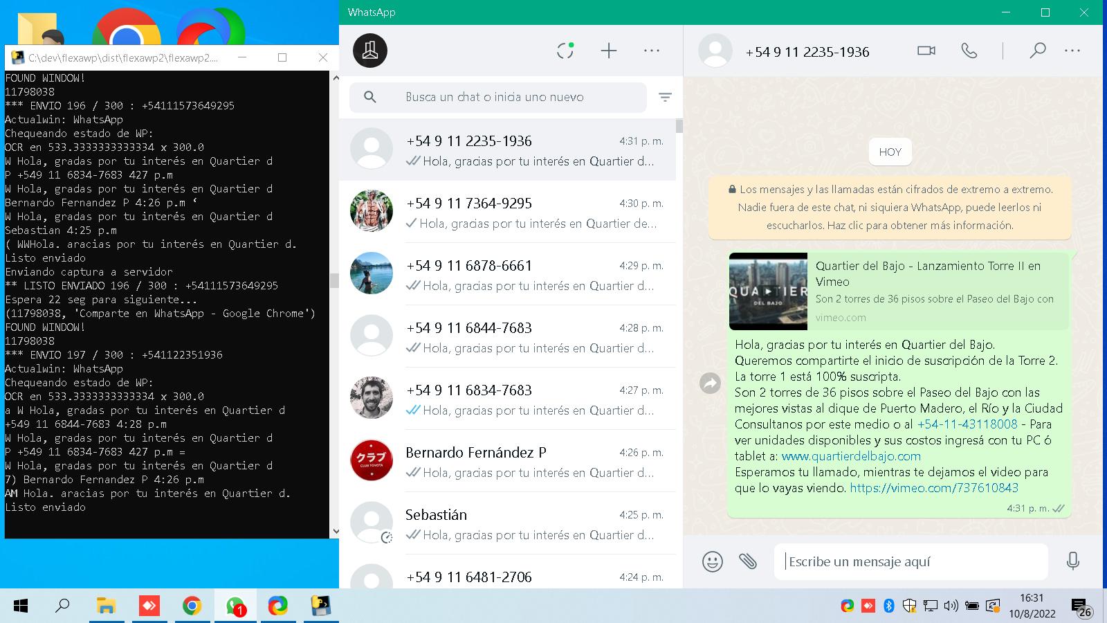Switch to WhatsApp taskbar icon with badge
This screenshot has height=623, width=1107.
pyautogui.click(x=235, y=606)
